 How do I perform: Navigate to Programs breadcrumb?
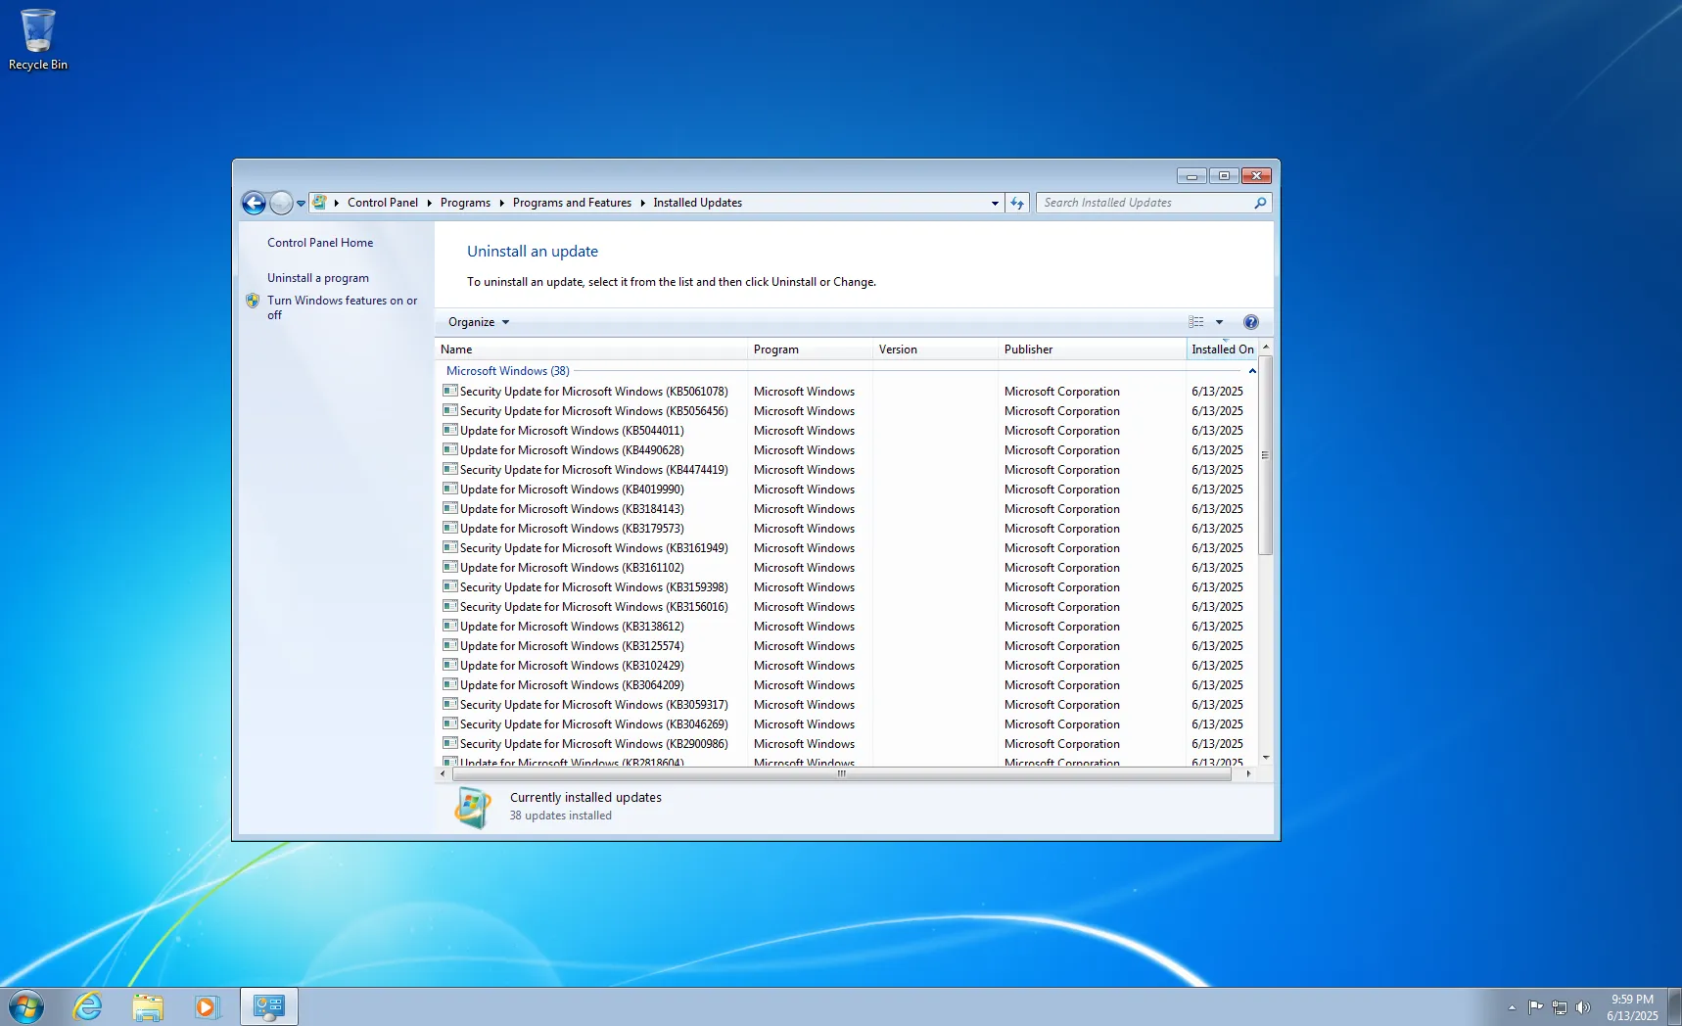(465, 203)
